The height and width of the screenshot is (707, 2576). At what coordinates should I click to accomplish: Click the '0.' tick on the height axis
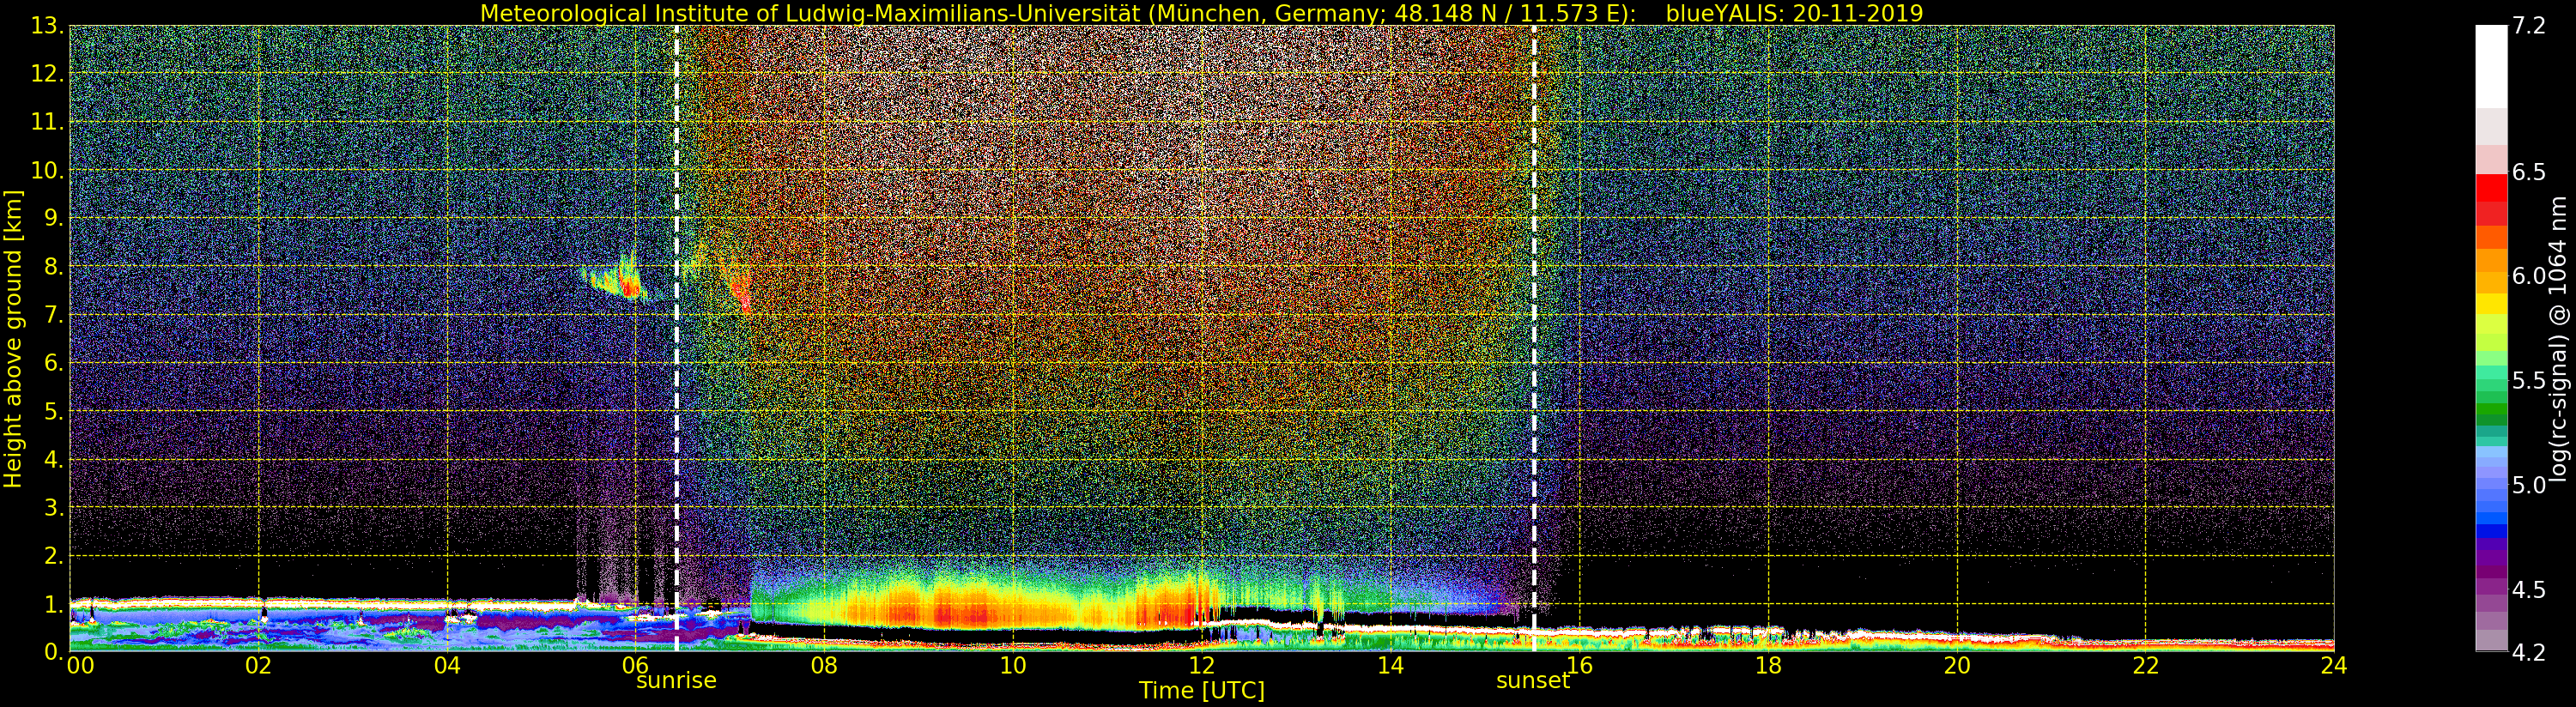(x=54, y=651)
